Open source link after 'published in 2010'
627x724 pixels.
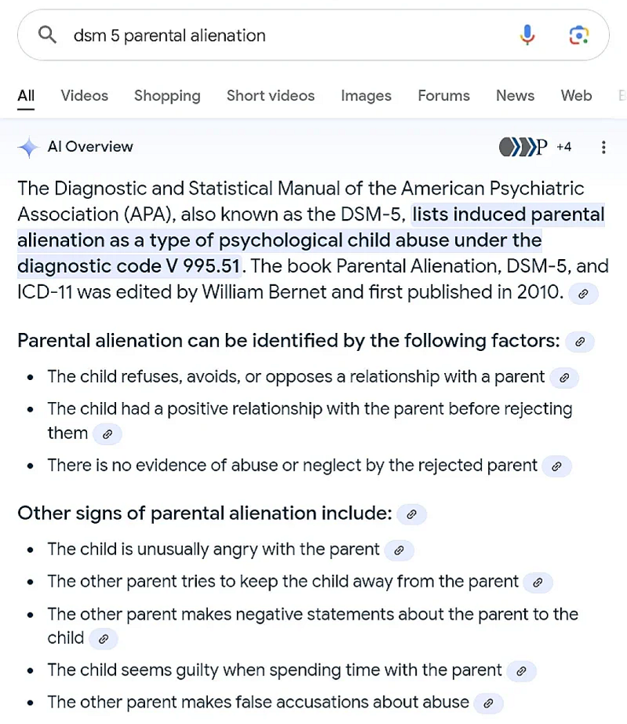pos(583,294)
